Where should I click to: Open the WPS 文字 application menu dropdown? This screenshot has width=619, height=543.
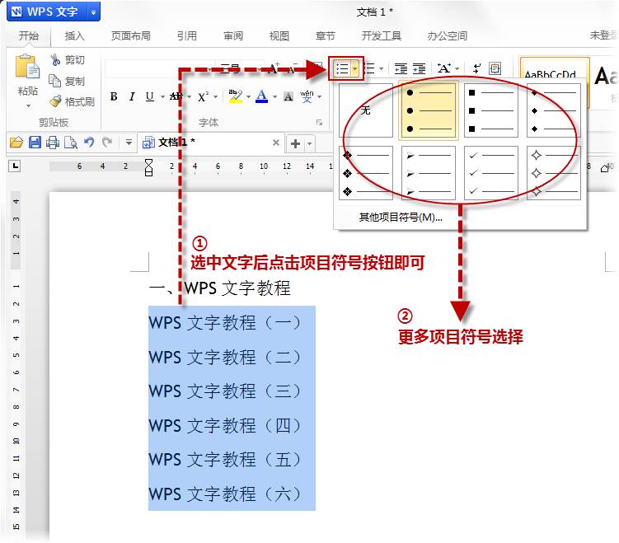coord(93,12)
